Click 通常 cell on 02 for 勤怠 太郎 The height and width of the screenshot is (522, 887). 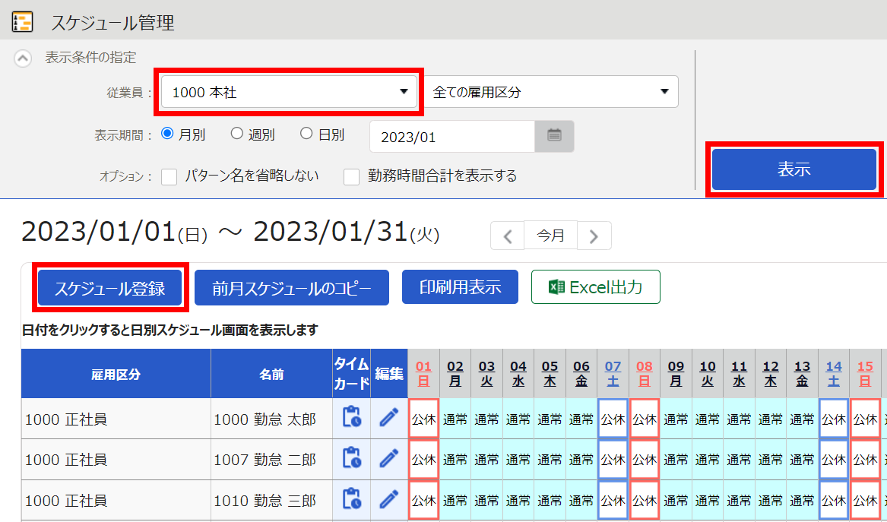[455, 419]
